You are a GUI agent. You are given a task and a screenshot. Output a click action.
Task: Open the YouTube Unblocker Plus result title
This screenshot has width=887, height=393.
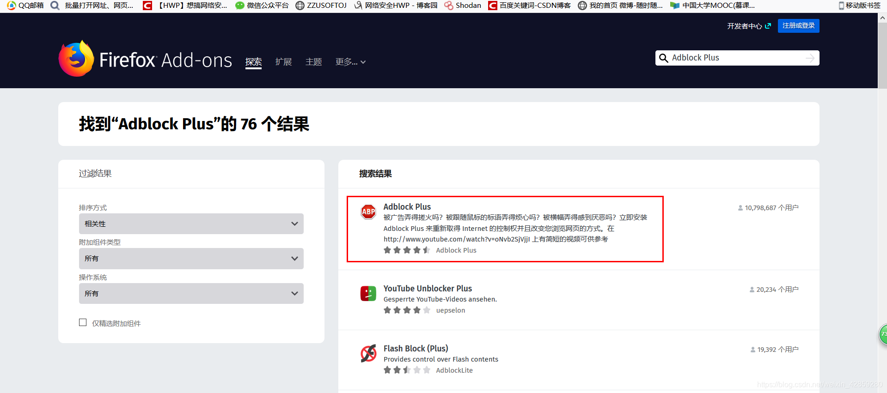click(428, 289)
